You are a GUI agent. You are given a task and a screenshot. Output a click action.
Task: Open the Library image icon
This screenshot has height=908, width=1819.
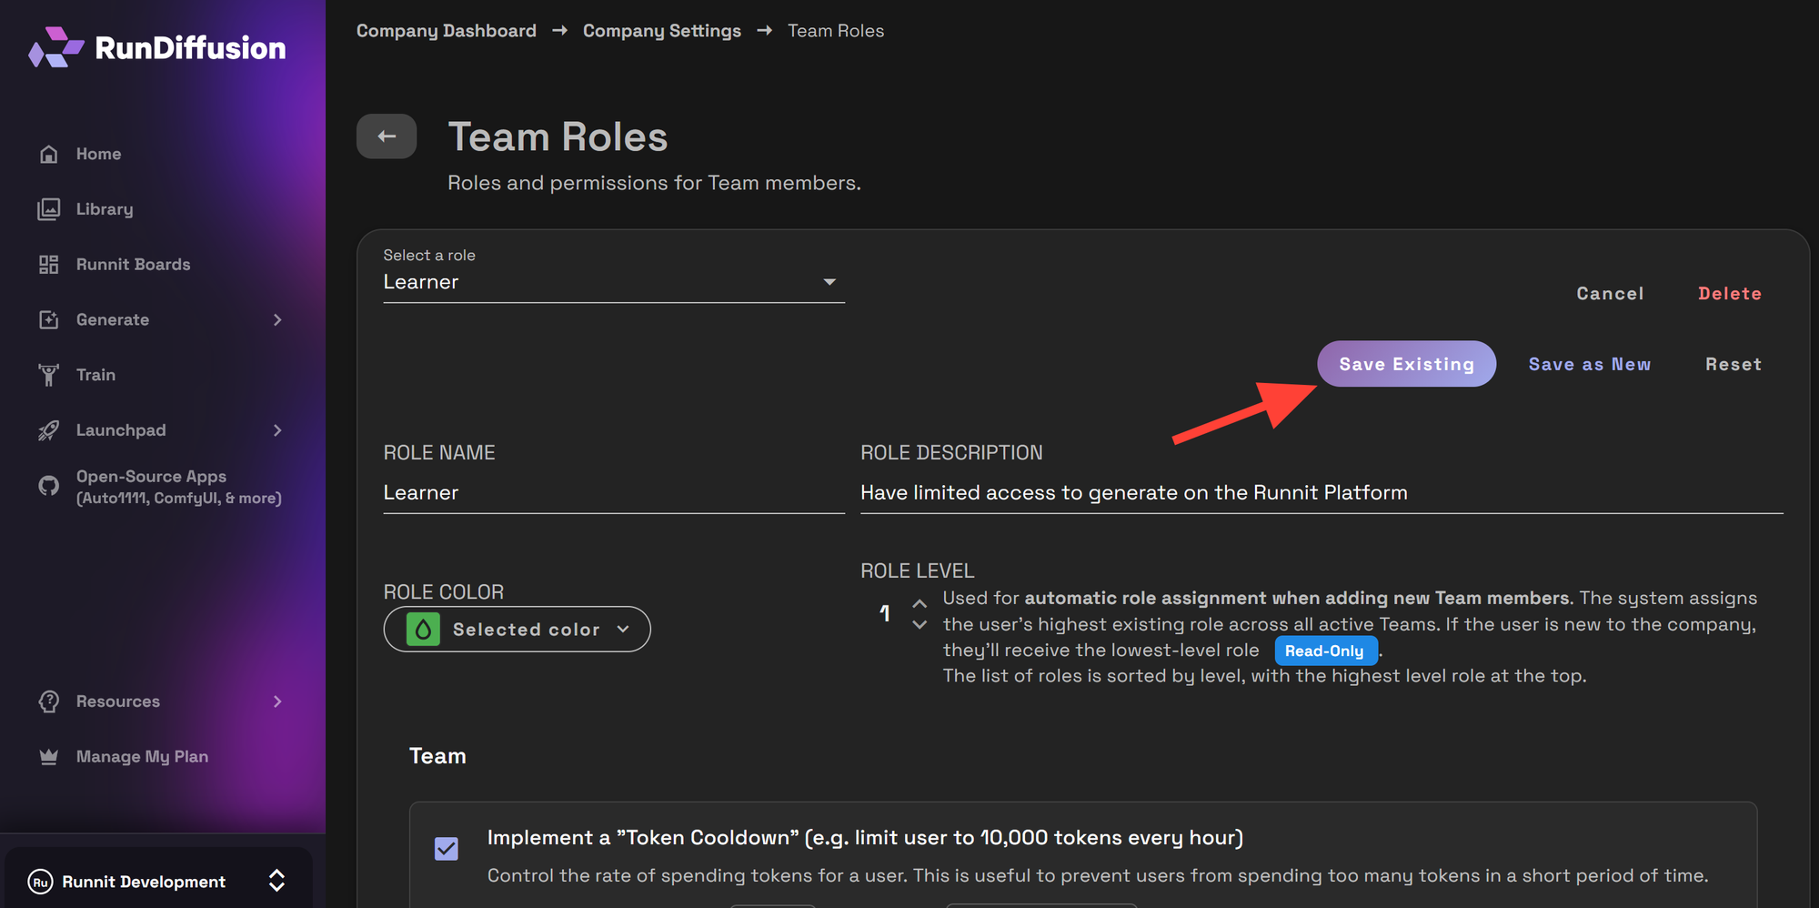click(49, 209)
